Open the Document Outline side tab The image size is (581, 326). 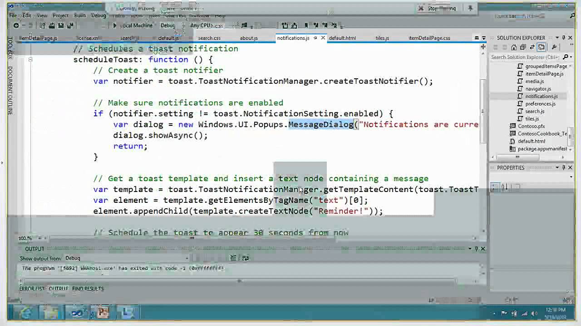point(10,91)
